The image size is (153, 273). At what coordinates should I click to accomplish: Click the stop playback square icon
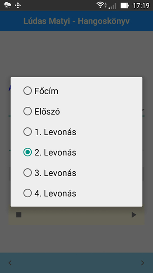pyautogui.click(x=19, y=215)
